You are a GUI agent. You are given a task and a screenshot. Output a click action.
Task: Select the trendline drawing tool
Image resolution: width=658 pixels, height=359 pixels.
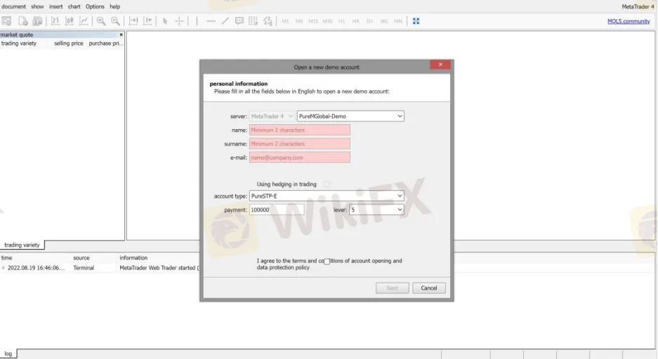225,21
